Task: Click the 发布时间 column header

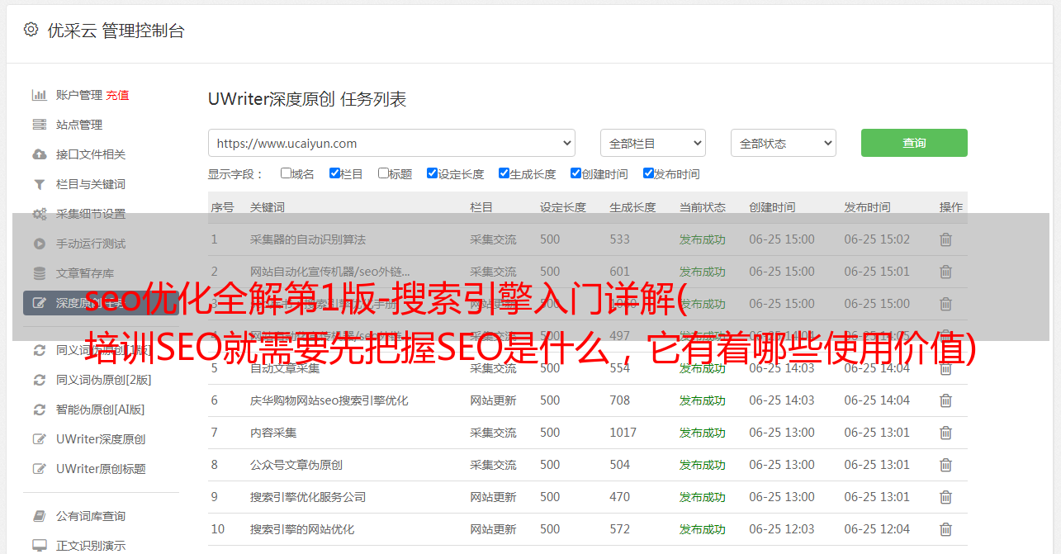Action: (x=867, y=207)
